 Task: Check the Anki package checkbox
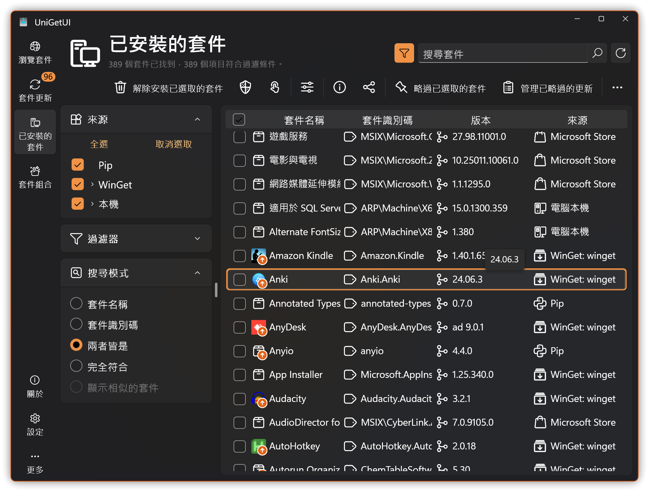[239, 279]
